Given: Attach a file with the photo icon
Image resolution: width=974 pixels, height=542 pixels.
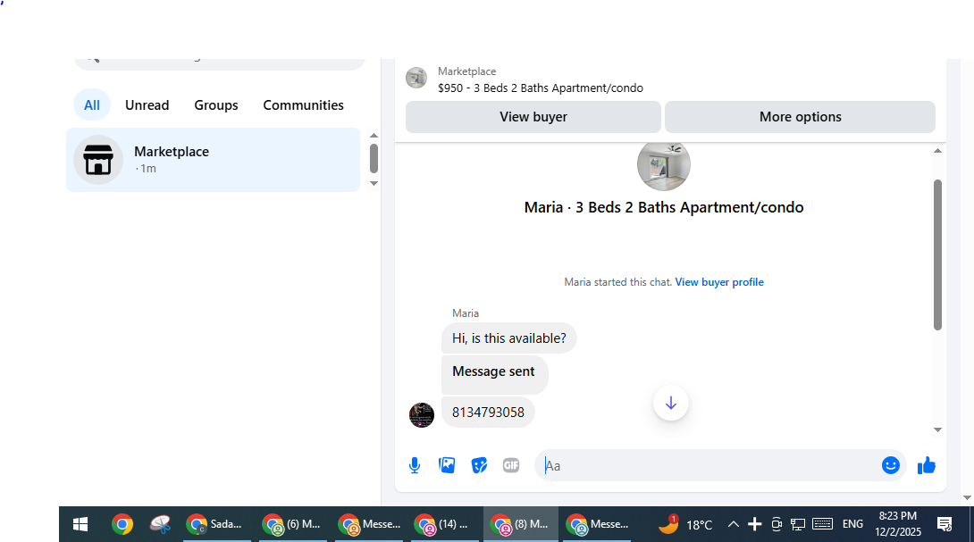Looking at the screenshot, I should pos(447,465).
